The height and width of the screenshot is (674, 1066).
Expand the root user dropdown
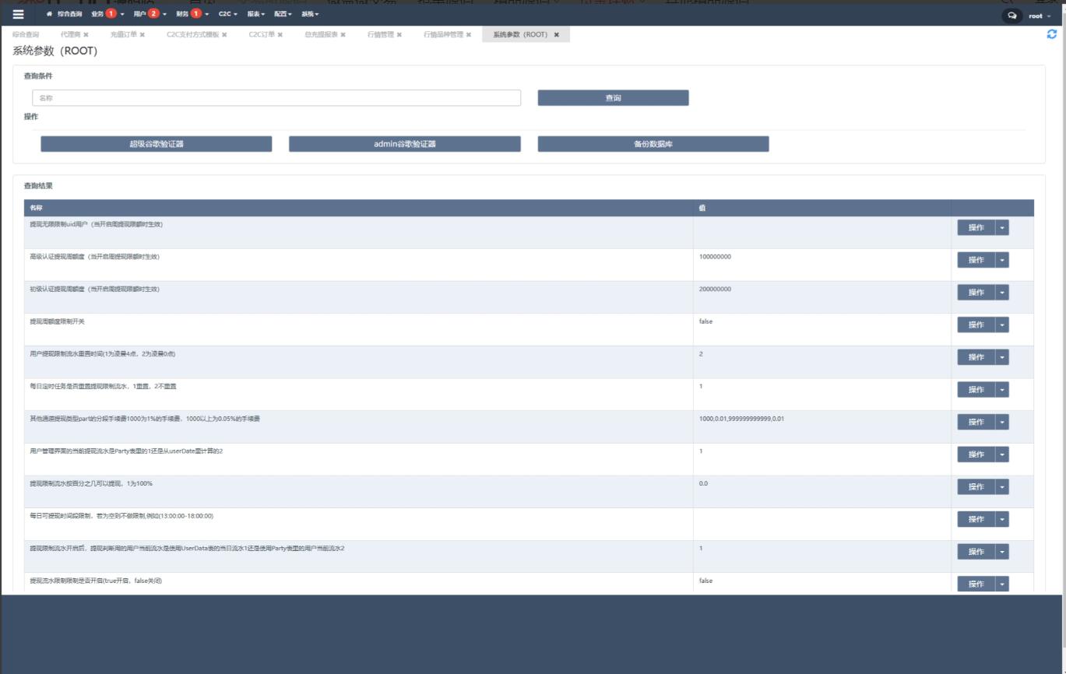[1040, 16]
